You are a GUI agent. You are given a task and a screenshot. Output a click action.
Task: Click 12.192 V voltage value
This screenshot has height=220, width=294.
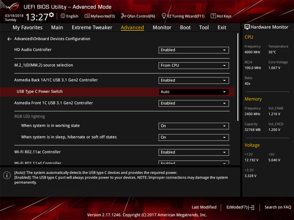tap(251, 160)
